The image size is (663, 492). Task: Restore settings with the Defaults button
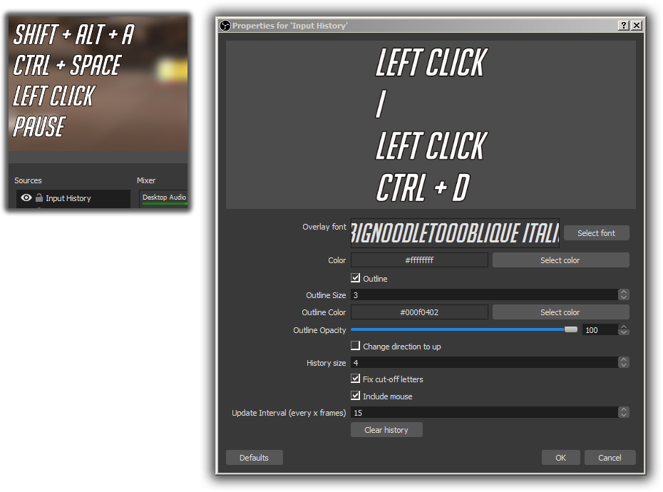254,457
